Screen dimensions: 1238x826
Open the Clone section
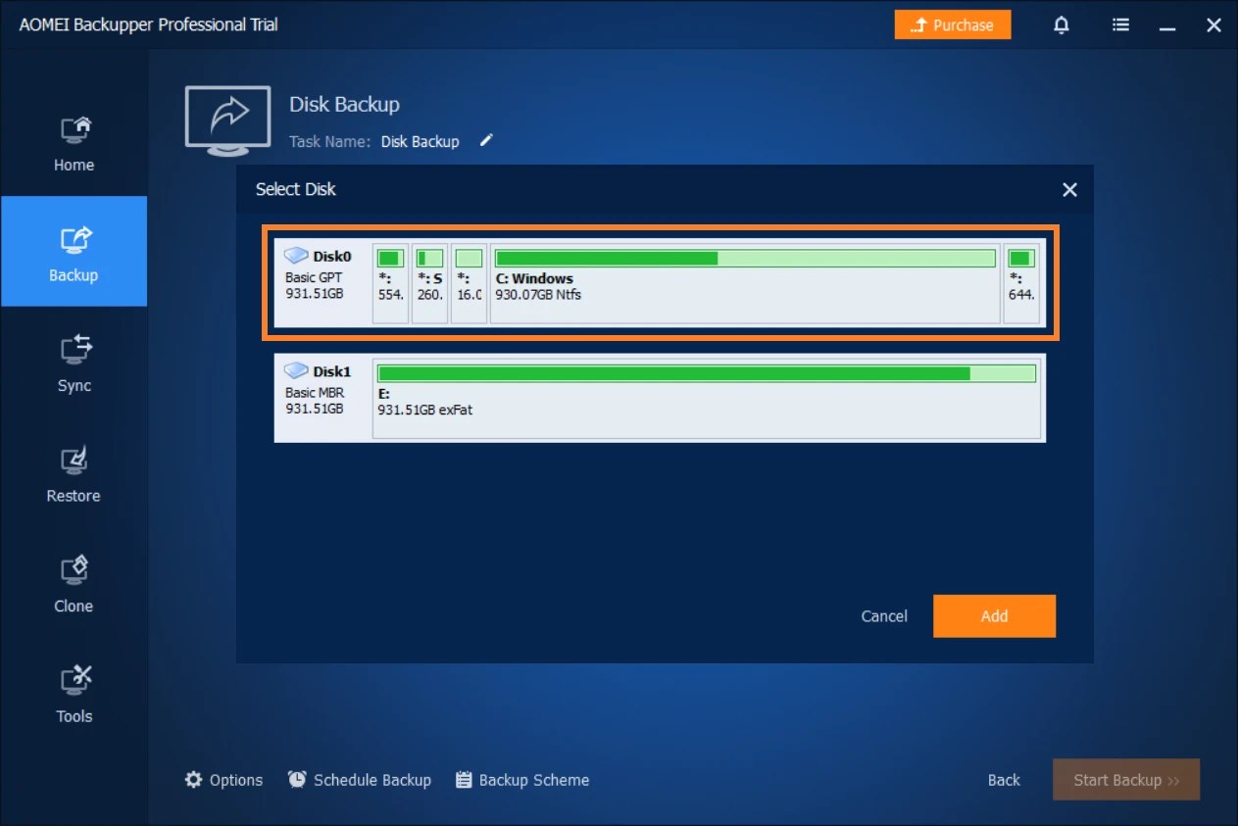pyautogui.click(x=74, y=583)
